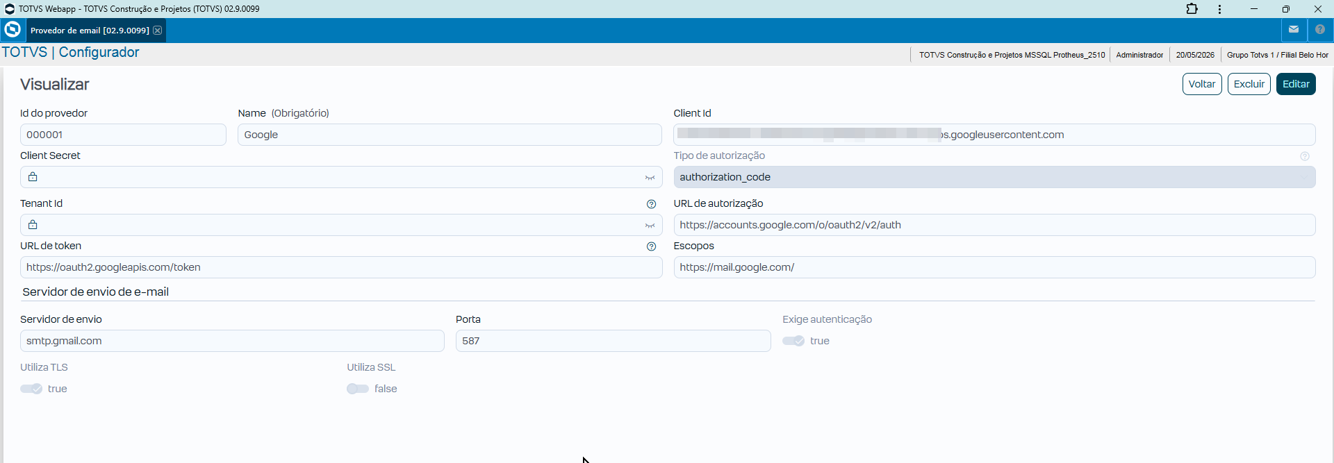Image resolution: width=1334 pixels, height=463 pixels.
Task: Minimize the TOTVS Webapp window
Action: 1254,9
